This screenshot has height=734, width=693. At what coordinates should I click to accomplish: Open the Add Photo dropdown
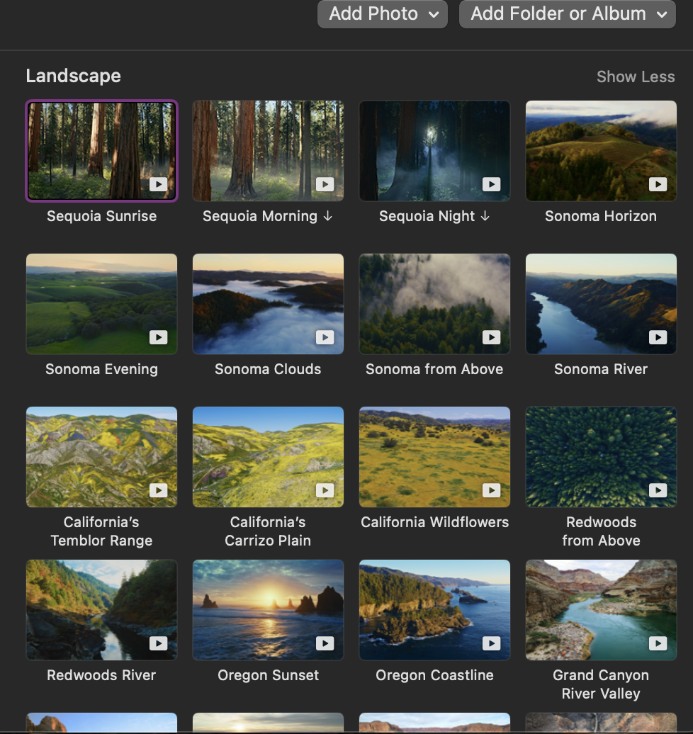point(433,13)
